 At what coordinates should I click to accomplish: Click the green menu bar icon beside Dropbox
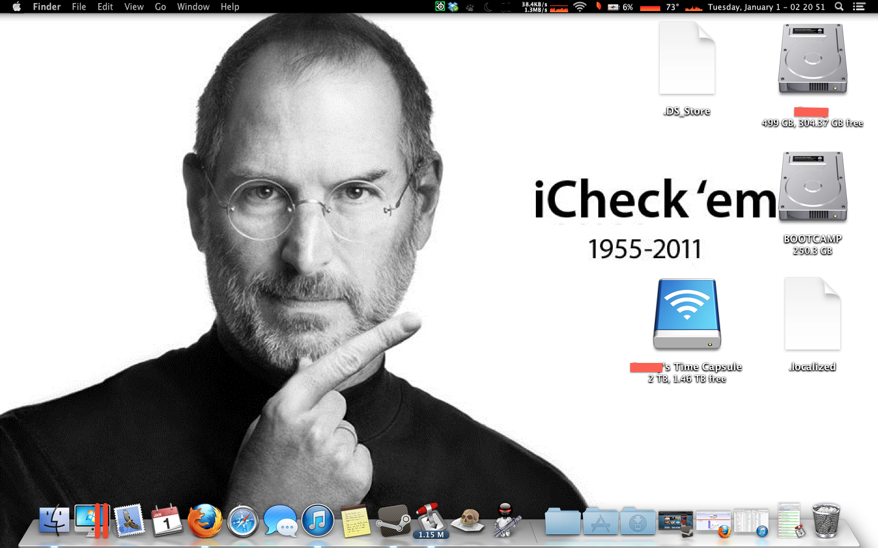coord(440,7)
